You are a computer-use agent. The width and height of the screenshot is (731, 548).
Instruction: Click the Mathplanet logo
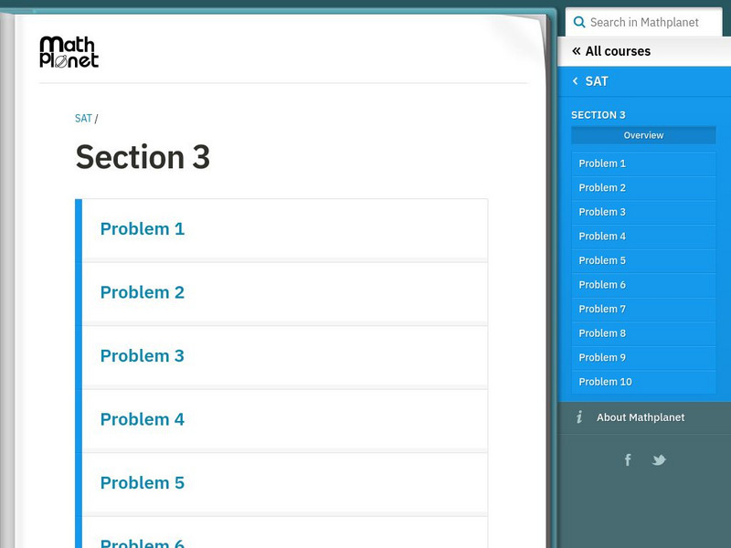point(69,52)
